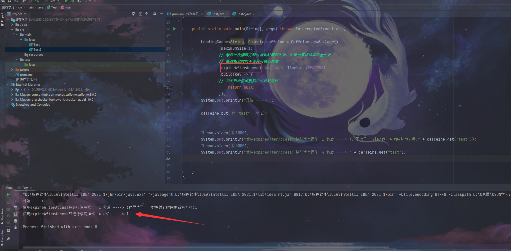Click the Build project hammer icon
The height and width of the screenshot is (251, 511).
click(x=37, y=1)
